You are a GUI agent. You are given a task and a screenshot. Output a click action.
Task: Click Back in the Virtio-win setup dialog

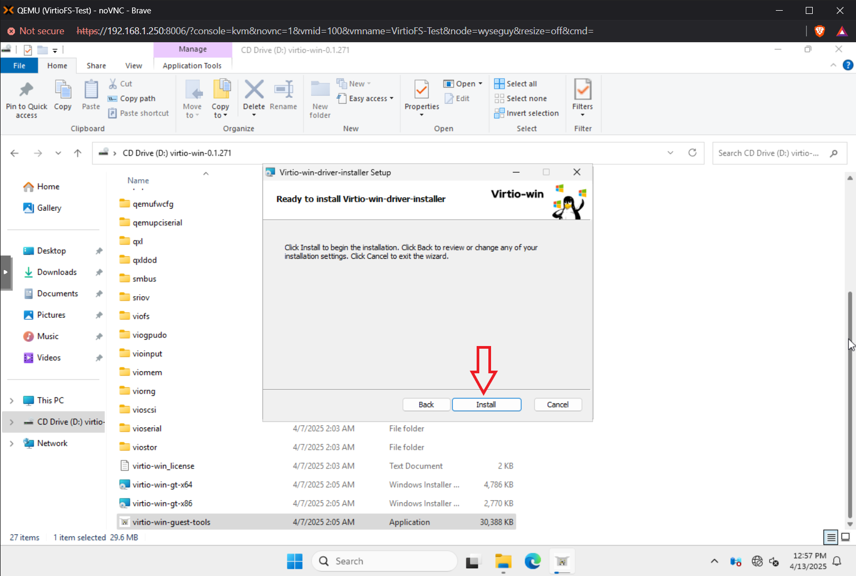[x=426, y=405]
